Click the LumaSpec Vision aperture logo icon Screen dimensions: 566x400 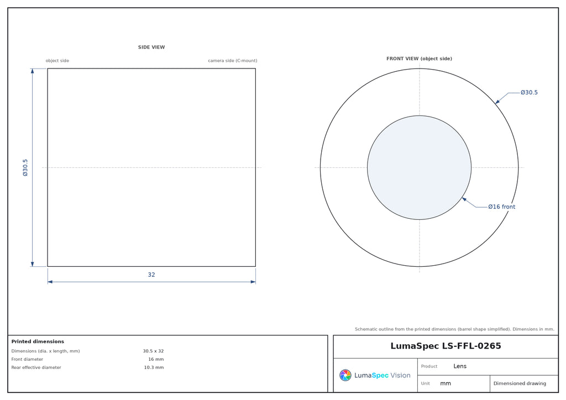(x=345, y=375)
